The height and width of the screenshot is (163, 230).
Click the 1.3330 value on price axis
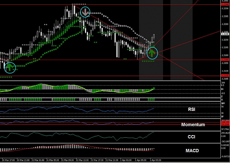tap(225, 8)
